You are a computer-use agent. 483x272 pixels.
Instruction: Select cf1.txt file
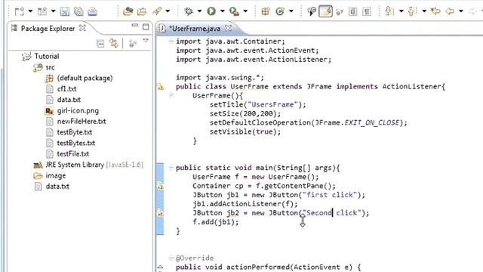click(x=66, y=89)
